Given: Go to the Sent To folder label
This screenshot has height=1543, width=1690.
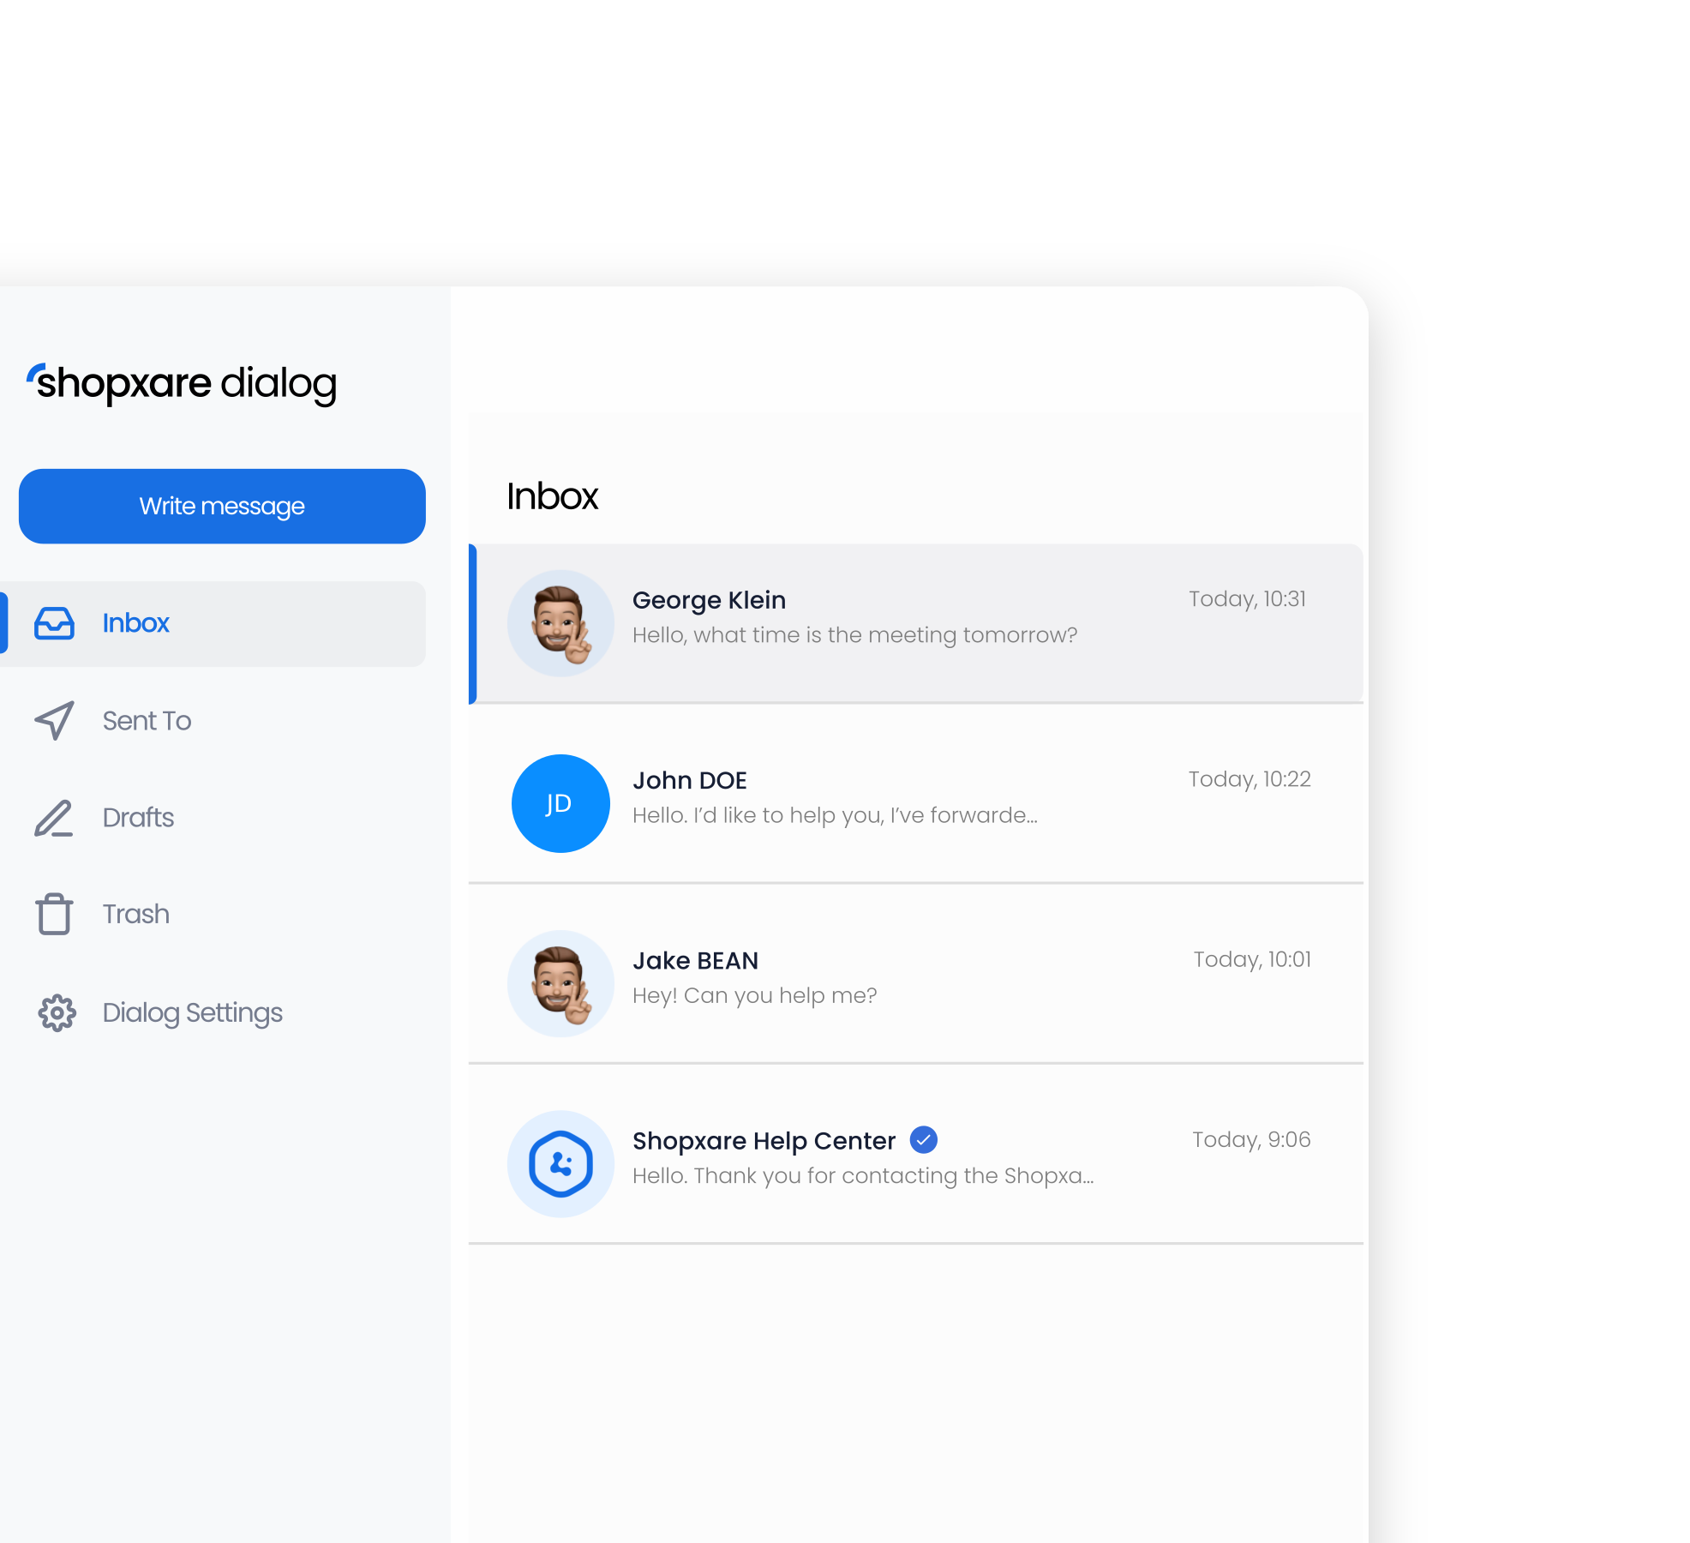Looking at the screenshot, I should (x=147, y=721).
